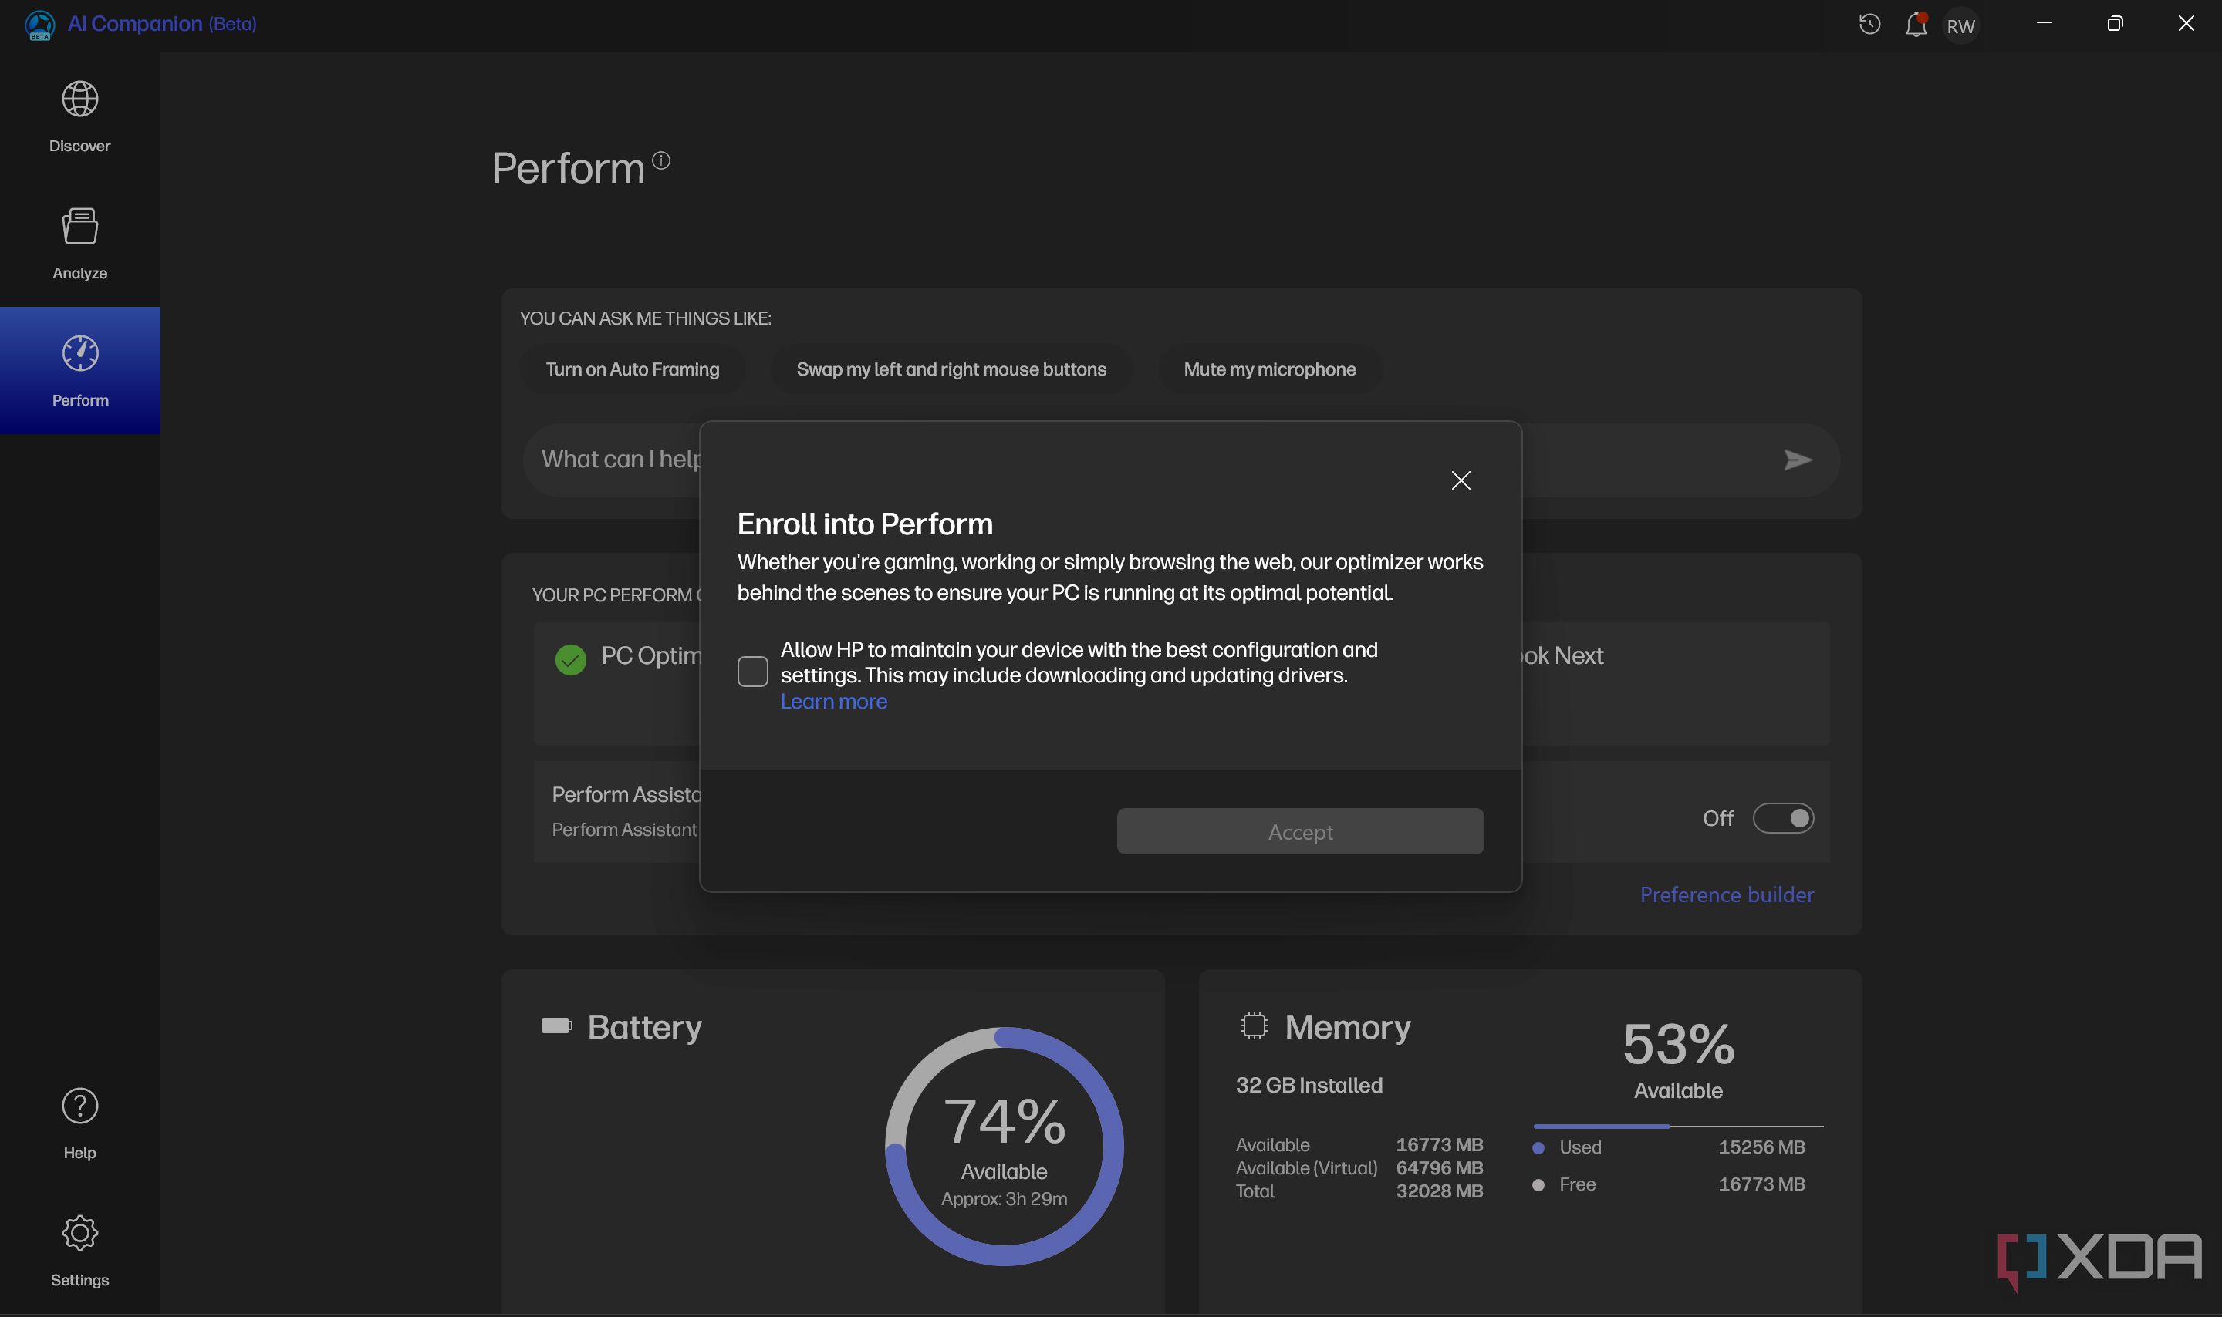Open the Preference builder link
2222x1317 pixels.
coord(1727,894)
